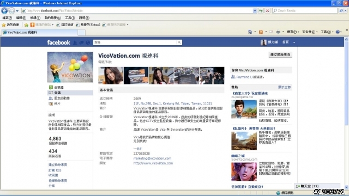Click the first sponsored ad game image

tap(244, 109)
